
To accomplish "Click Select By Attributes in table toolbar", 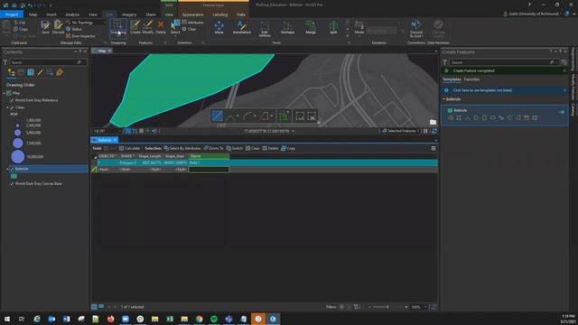I will coord(182,148).
